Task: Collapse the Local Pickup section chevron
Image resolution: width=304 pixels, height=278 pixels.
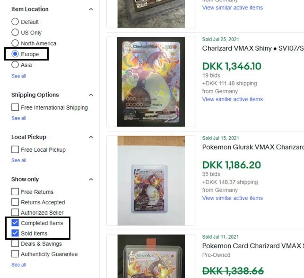Action: [x=91, y=137]
